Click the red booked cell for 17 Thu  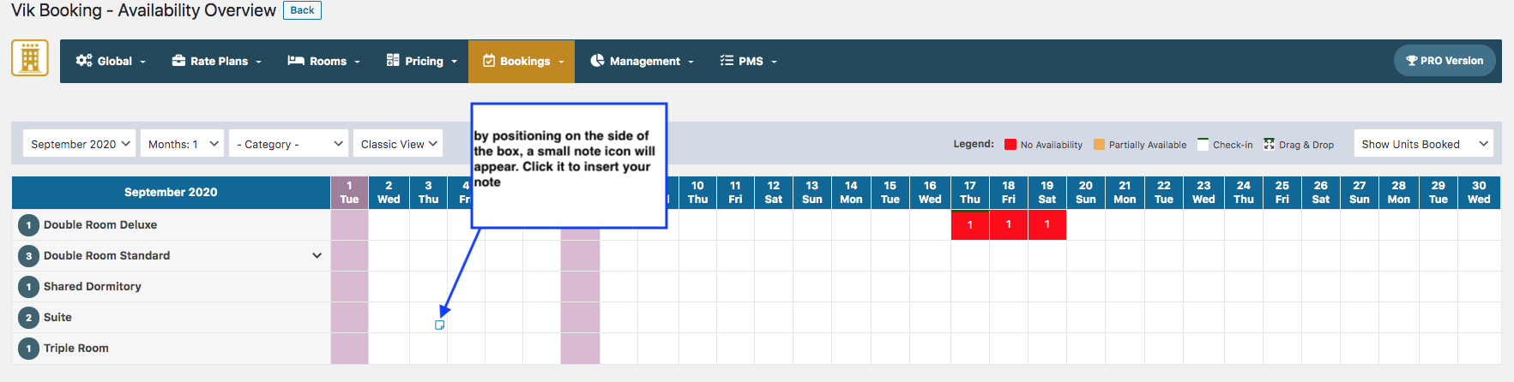pos(970,224)
